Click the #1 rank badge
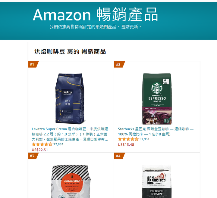Screen dimensions: 217x198 [x=33, y=64]
